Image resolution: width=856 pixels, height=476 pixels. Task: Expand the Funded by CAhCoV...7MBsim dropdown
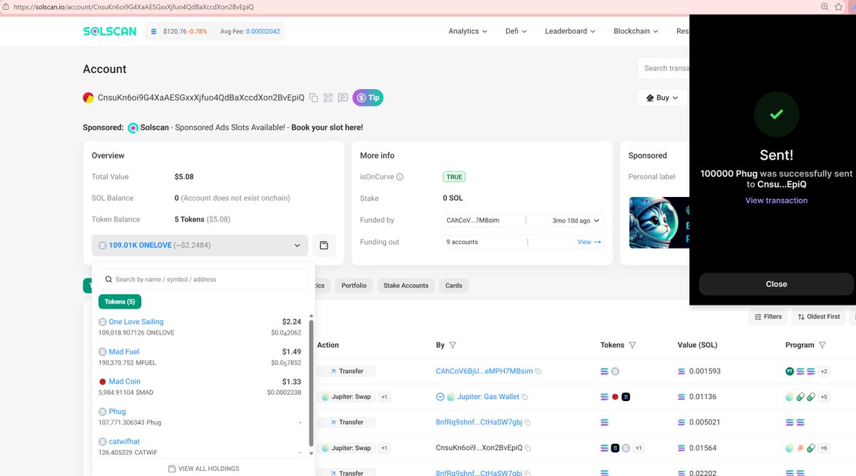[524, 221]
